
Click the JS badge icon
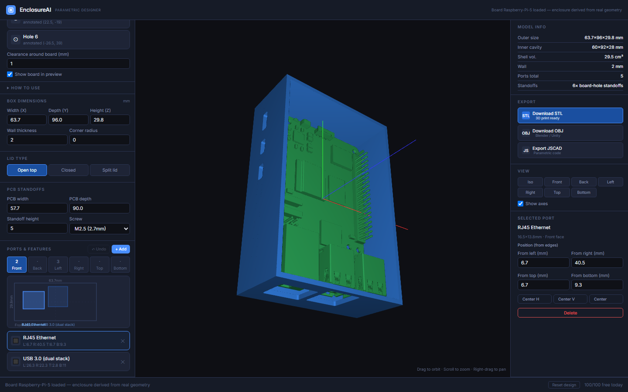click(x=526, y=150)
